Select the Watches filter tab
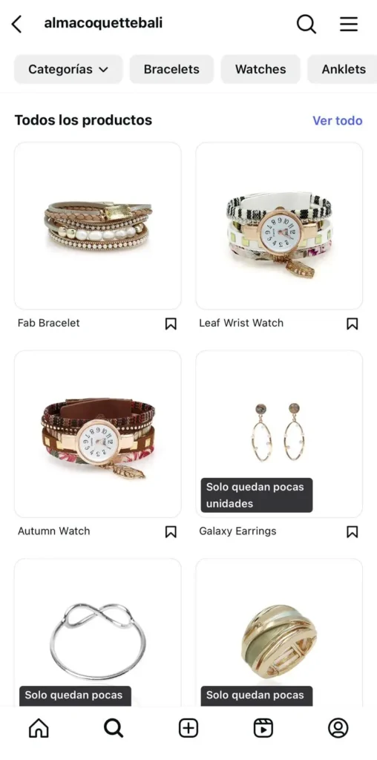 [260, 69]
